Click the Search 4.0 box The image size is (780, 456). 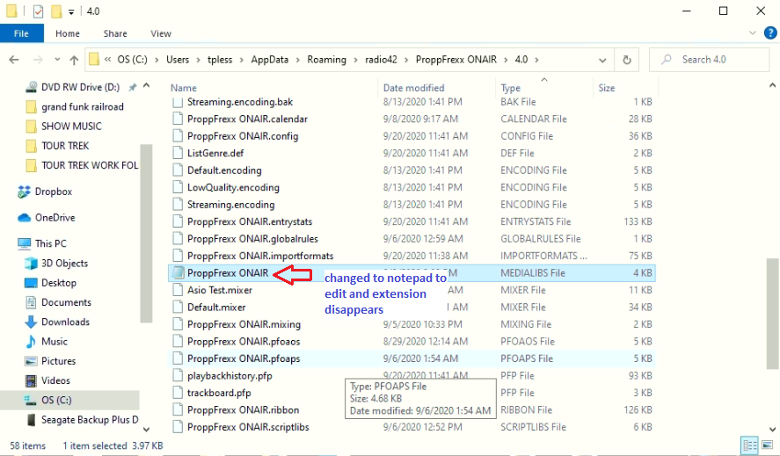click(x=709, y=60)
